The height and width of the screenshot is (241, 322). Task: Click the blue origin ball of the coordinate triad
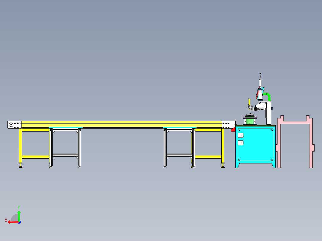(19, 222)
